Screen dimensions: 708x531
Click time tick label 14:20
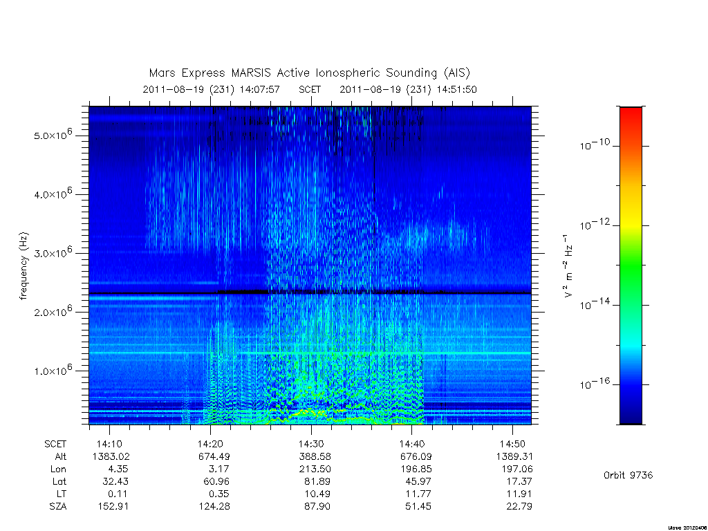(210, 445)
